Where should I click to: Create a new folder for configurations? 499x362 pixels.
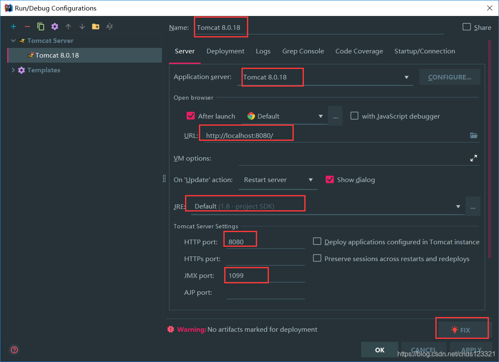point(96,26)
